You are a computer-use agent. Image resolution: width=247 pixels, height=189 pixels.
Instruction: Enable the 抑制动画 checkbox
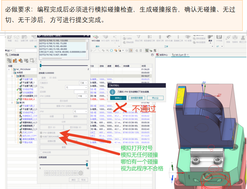pos(41,152)
